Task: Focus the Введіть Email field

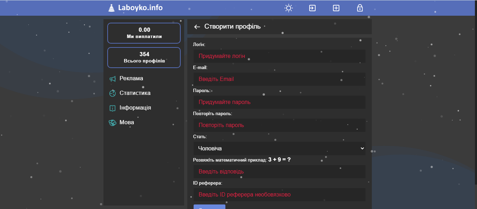Action: click(279, 79)
